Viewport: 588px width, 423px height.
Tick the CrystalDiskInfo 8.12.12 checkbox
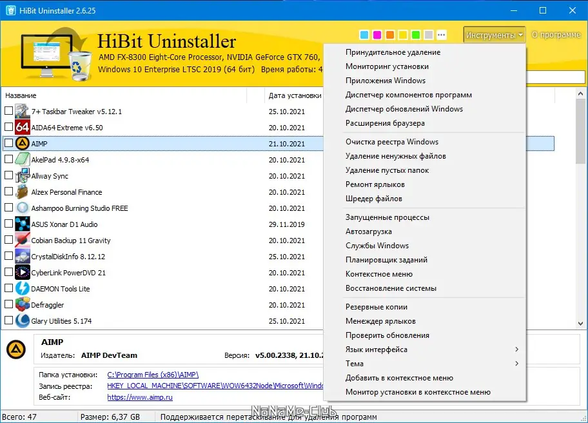pyautogui.click(x=8, y=256)
